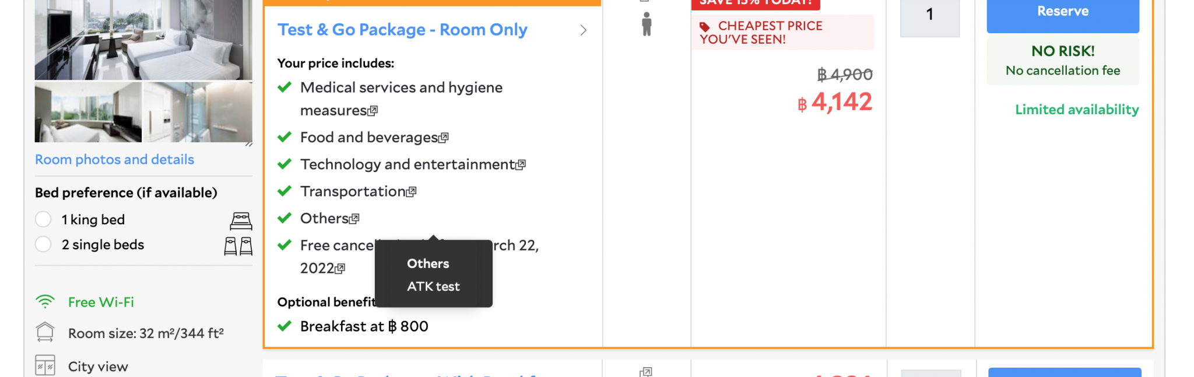Screen dimensions: 1194x377
Task: Open info icon beside Medical services measures
Action: pos(373,110)
